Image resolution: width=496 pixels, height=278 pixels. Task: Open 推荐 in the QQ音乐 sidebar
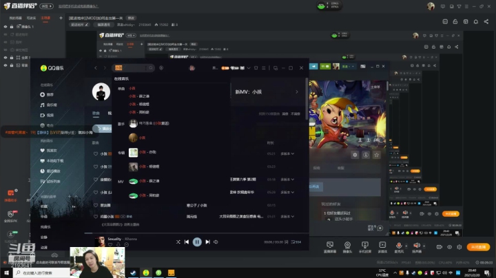coord(47,94)
